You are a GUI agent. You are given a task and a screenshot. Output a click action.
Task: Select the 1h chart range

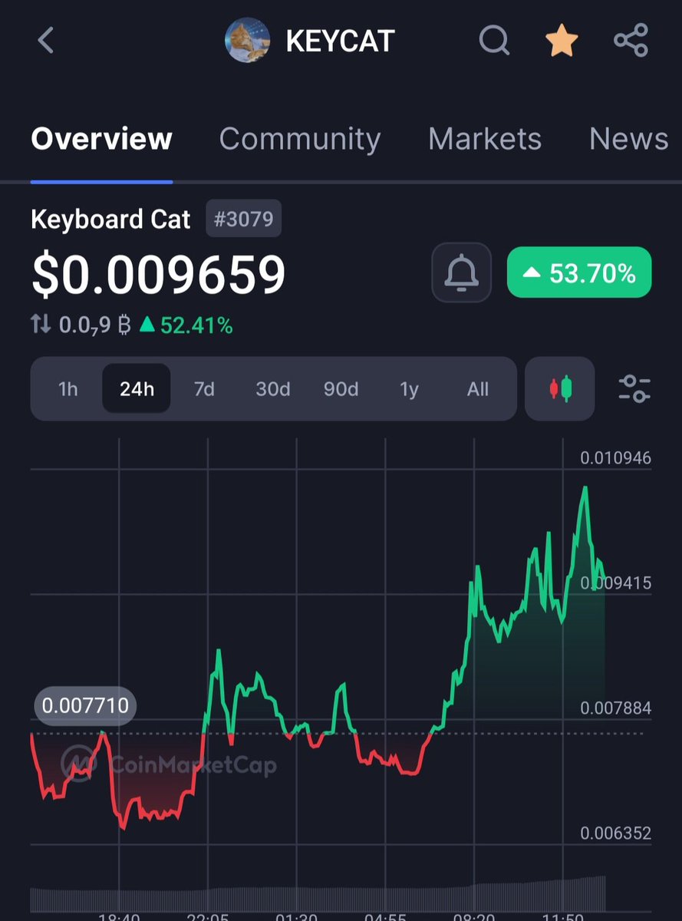coord(68,389)
